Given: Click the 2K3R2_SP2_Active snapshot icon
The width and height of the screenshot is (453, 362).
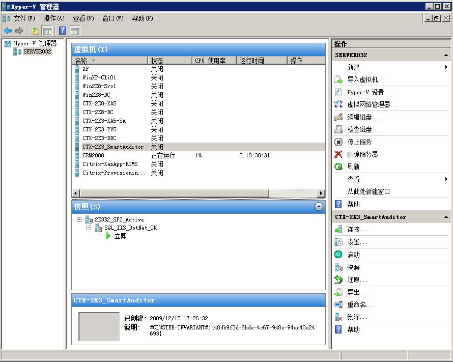Looking at the screenshot, I should pyautogui.click(x=89, y=219).
